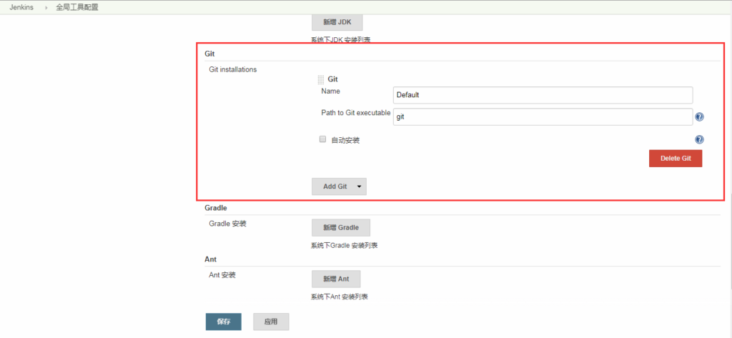Click into the Path to Git executable field
Viewport: 732px width, 338px height.
click(543, 116)
